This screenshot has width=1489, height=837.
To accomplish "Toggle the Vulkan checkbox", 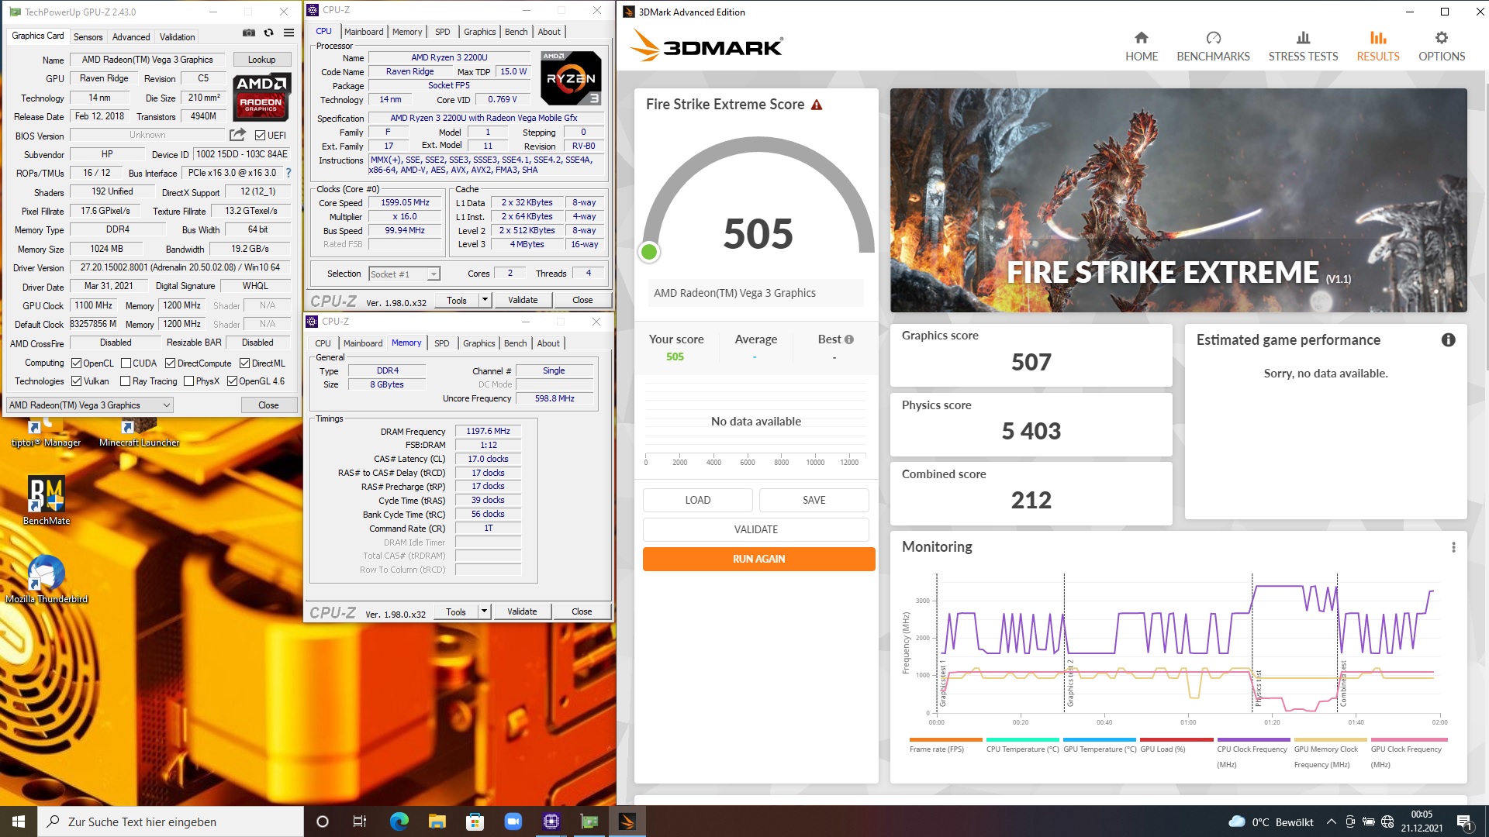I will point(76,381).
